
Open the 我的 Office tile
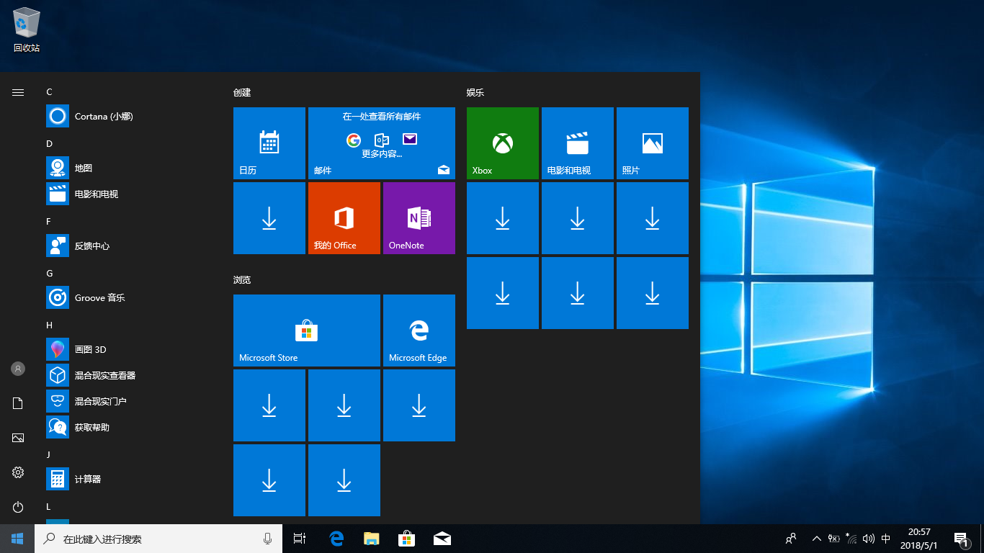[x=344, y=218]
